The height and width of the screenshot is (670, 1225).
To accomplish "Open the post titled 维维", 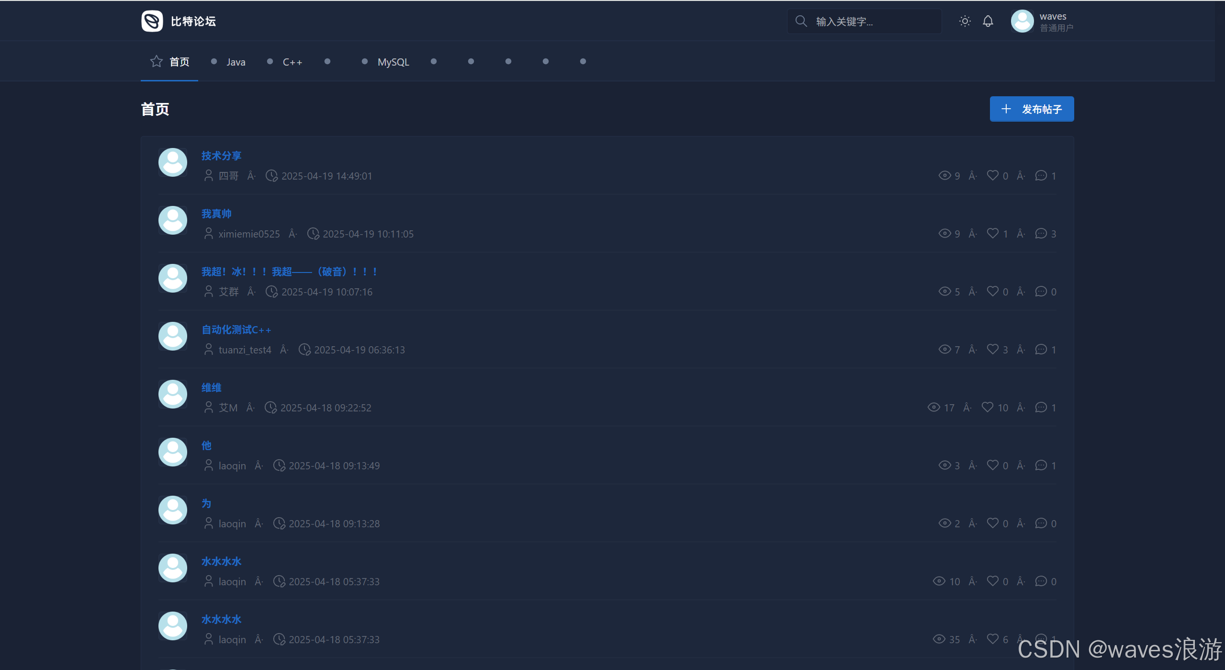I will click(x=211, y=387).
